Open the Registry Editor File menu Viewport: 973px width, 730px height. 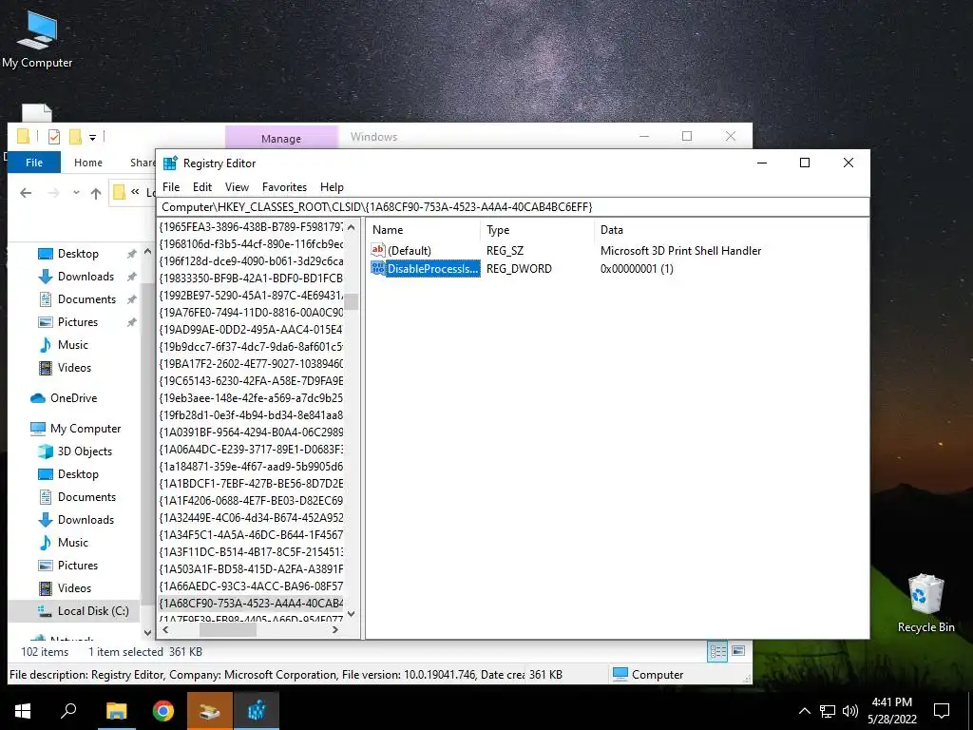pyautogui.click(x=171, y=187)
